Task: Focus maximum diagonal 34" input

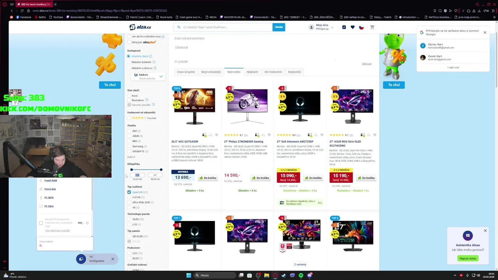Action: 155,175
